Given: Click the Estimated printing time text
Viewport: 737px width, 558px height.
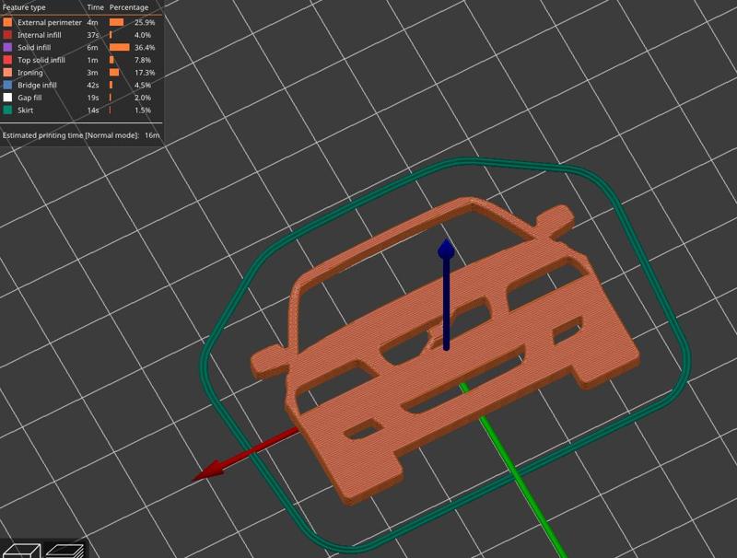Looking at the screenshot, I should [71, 135].
